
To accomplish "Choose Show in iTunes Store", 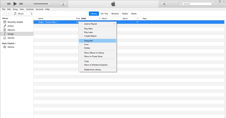I will pyautogui.click(x=98, y=56).
